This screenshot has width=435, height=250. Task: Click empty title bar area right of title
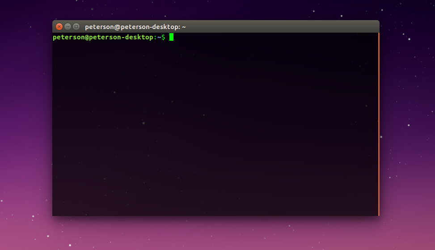pos(282,27)
